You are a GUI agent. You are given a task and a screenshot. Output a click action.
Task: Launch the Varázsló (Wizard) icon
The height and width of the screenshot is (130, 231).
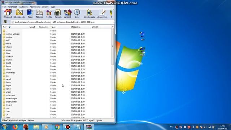pos(67,14)
